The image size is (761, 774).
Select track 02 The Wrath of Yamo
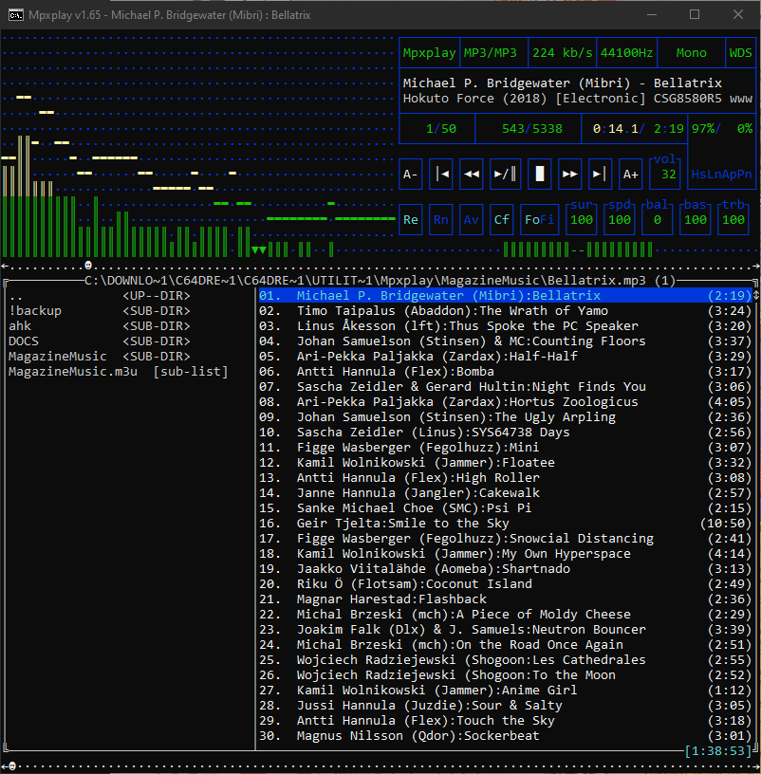(x=505, y=311)
